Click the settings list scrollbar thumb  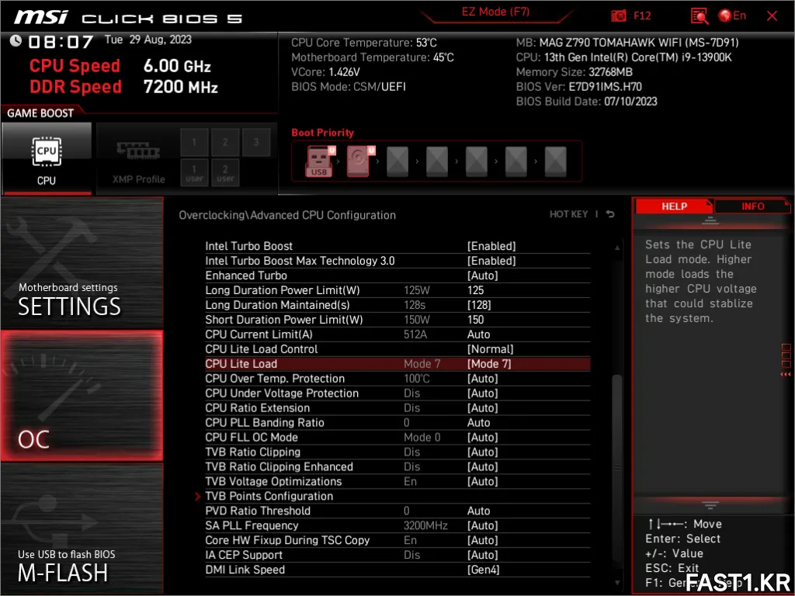coord(617,466)
